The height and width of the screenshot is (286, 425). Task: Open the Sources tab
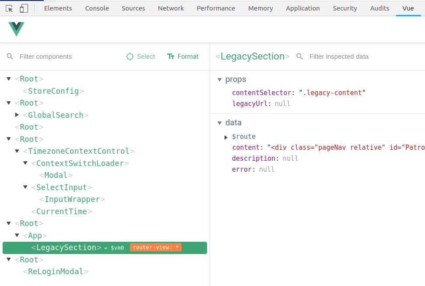pyautogui.click(x=133, y=8)
